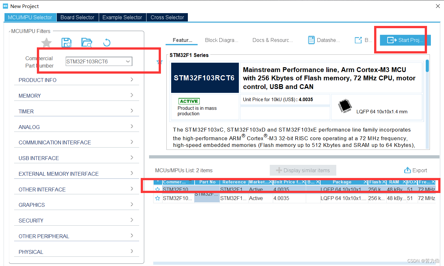Click the LQFP 64 chip package image
Viewport: 444px width, 266px height.
click(x=345, y=107)
